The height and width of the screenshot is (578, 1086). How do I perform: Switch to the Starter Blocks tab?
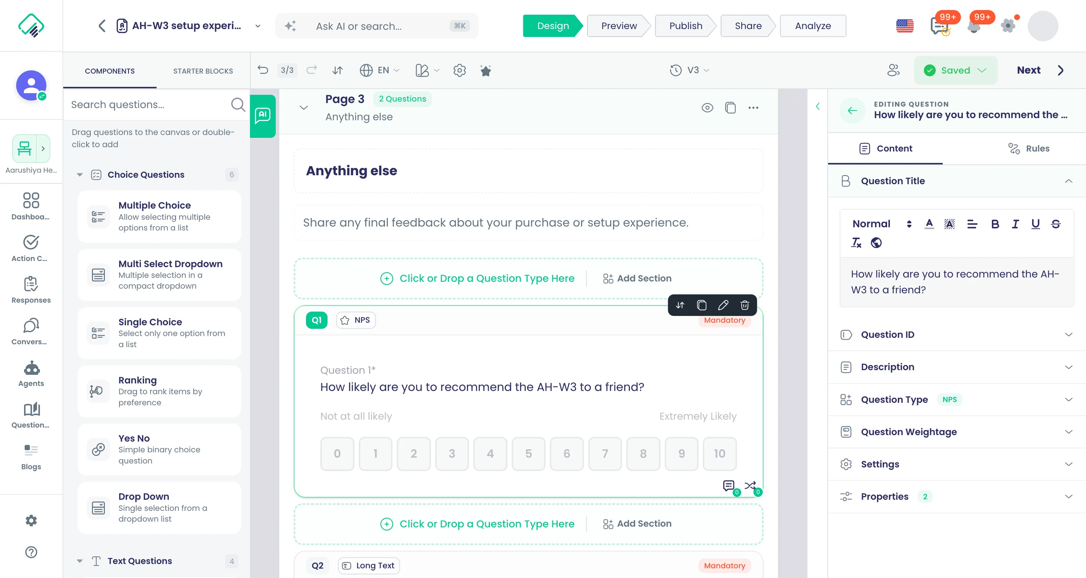203,71
